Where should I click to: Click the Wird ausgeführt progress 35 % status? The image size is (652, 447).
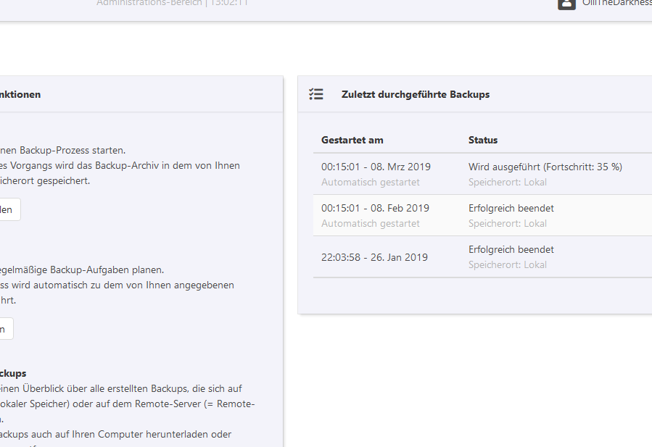545,167
